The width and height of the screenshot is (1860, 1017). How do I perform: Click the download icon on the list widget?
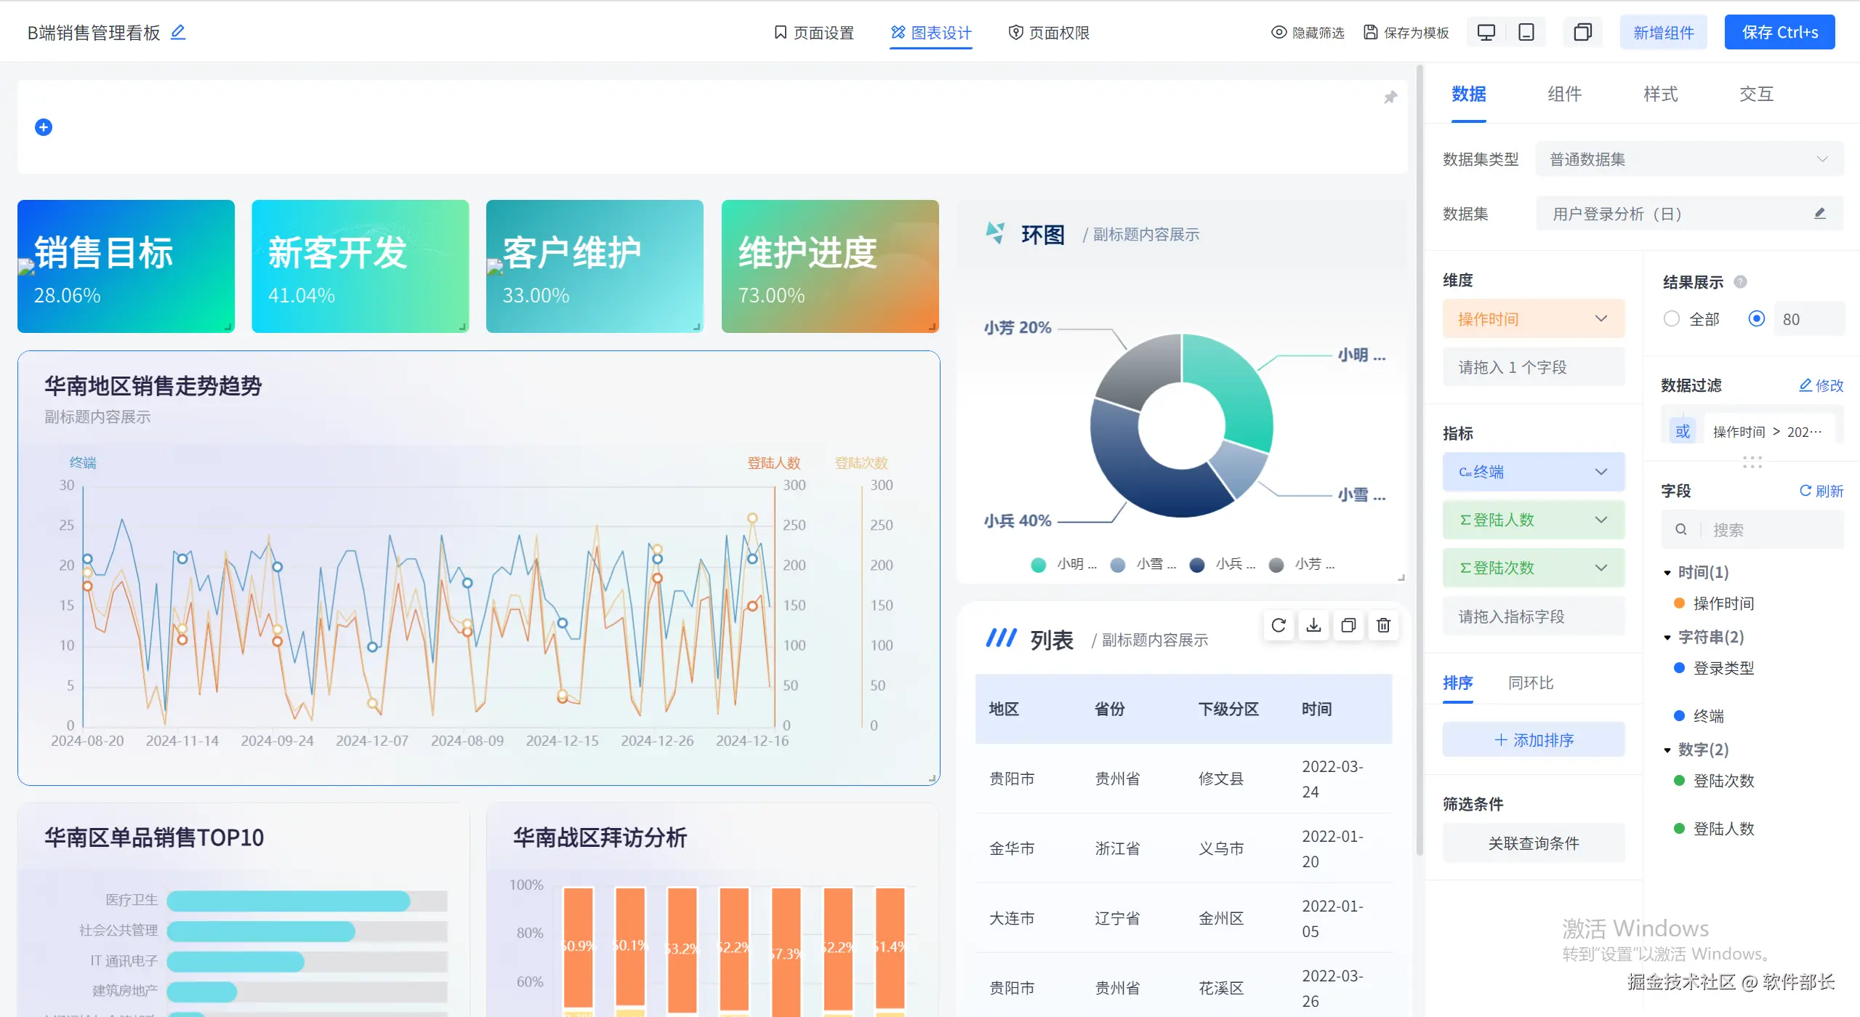(x=1313, y=625)
